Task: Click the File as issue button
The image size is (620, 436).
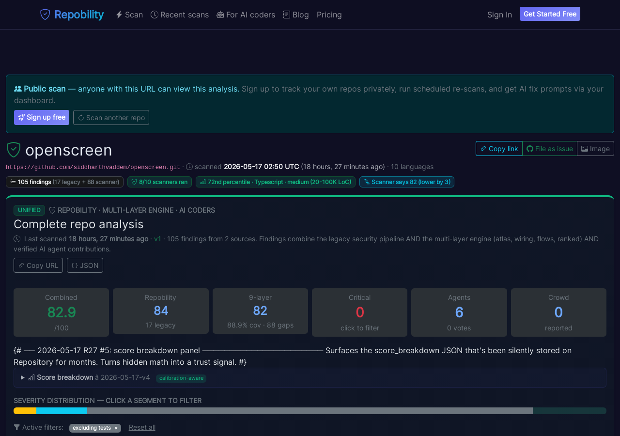Action: tap(550, 149)
